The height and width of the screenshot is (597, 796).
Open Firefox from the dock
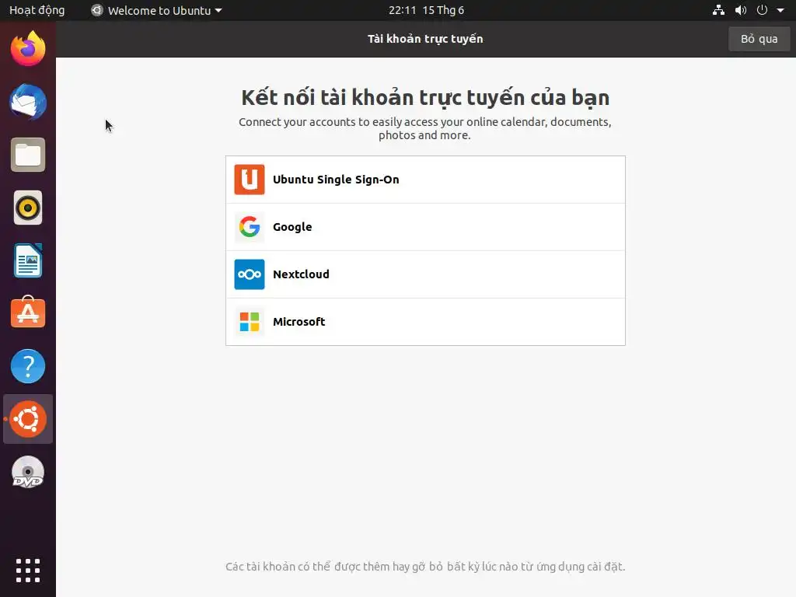click(28, 49)
